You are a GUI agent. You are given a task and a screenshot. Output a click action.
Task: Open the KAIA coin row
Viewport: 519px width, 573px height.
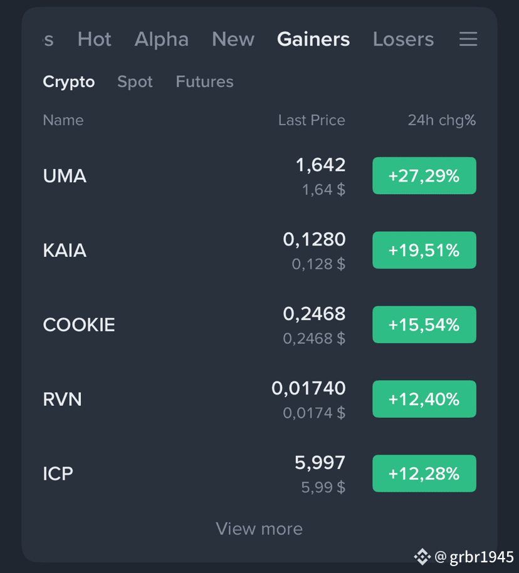click(x=259, y=250)
